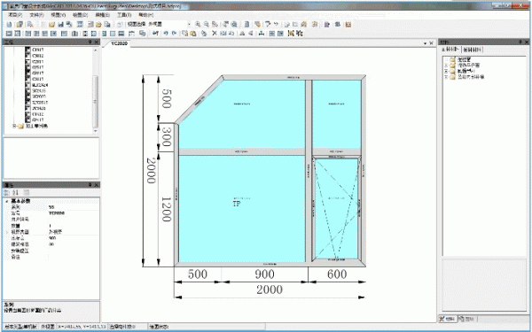The height and width of the screenshot is (332, 532).
Task: Expand the first folder in the right panel
Action: point(447,59)
